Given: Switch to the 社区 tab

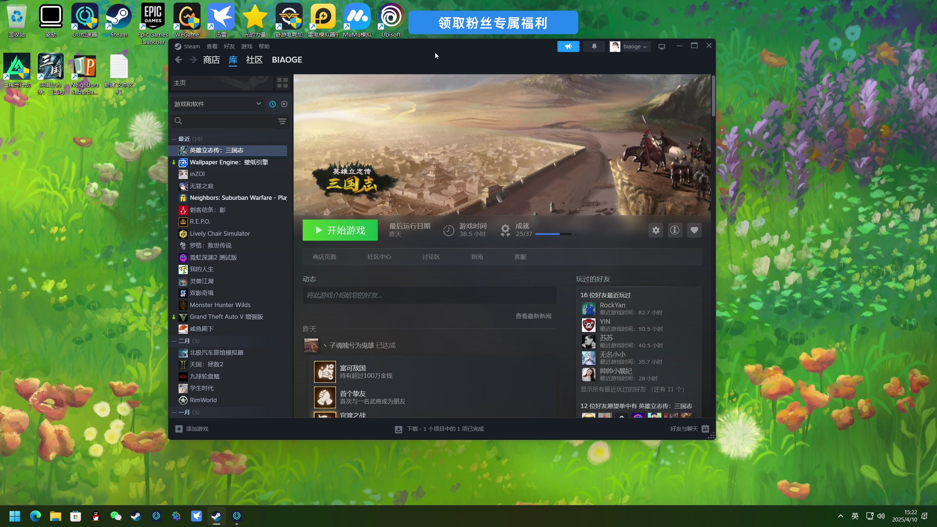Looking at the screenshot, I should pyautogui.click(x=254, y=60).
